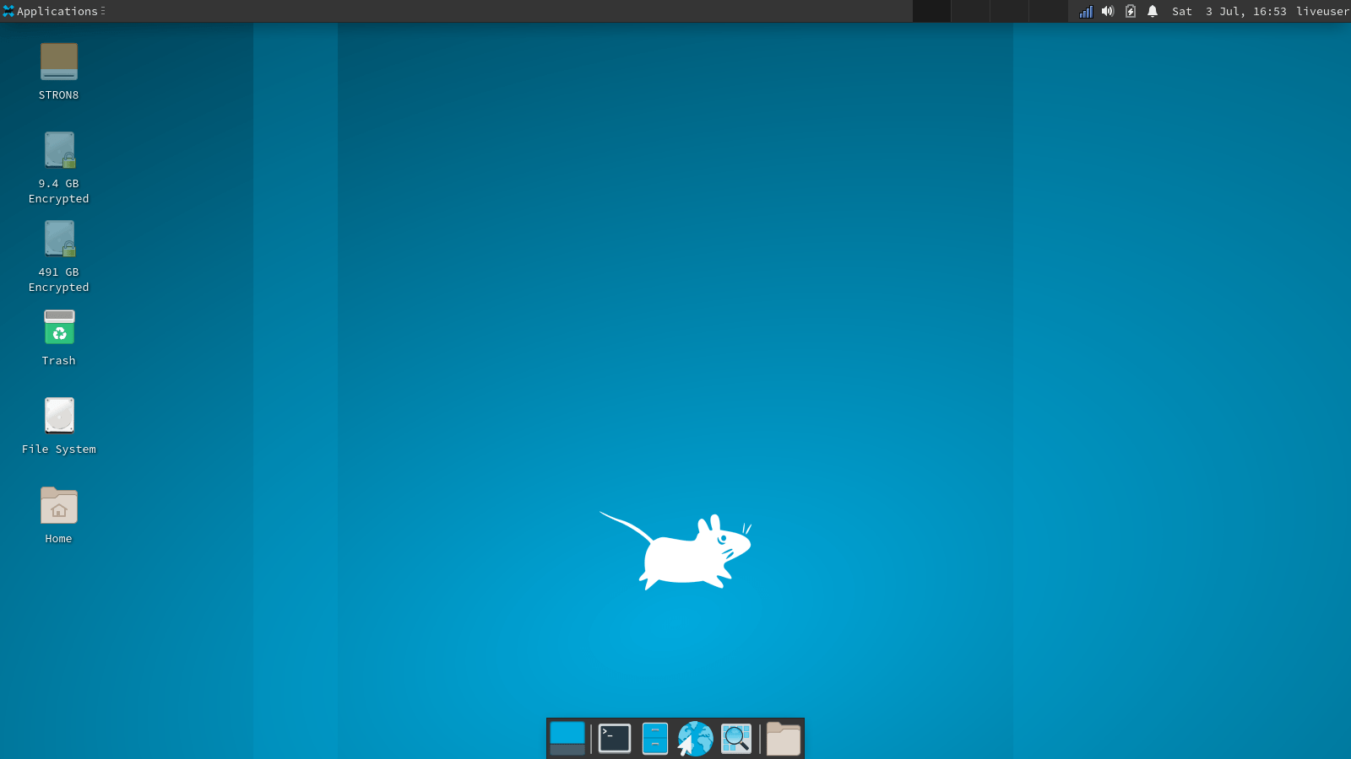Image resolution: width=1351 pixels, height=759 pixels.
Task: Select the 491 GB Encrypted volume icon
Action: tap(59, 239)
